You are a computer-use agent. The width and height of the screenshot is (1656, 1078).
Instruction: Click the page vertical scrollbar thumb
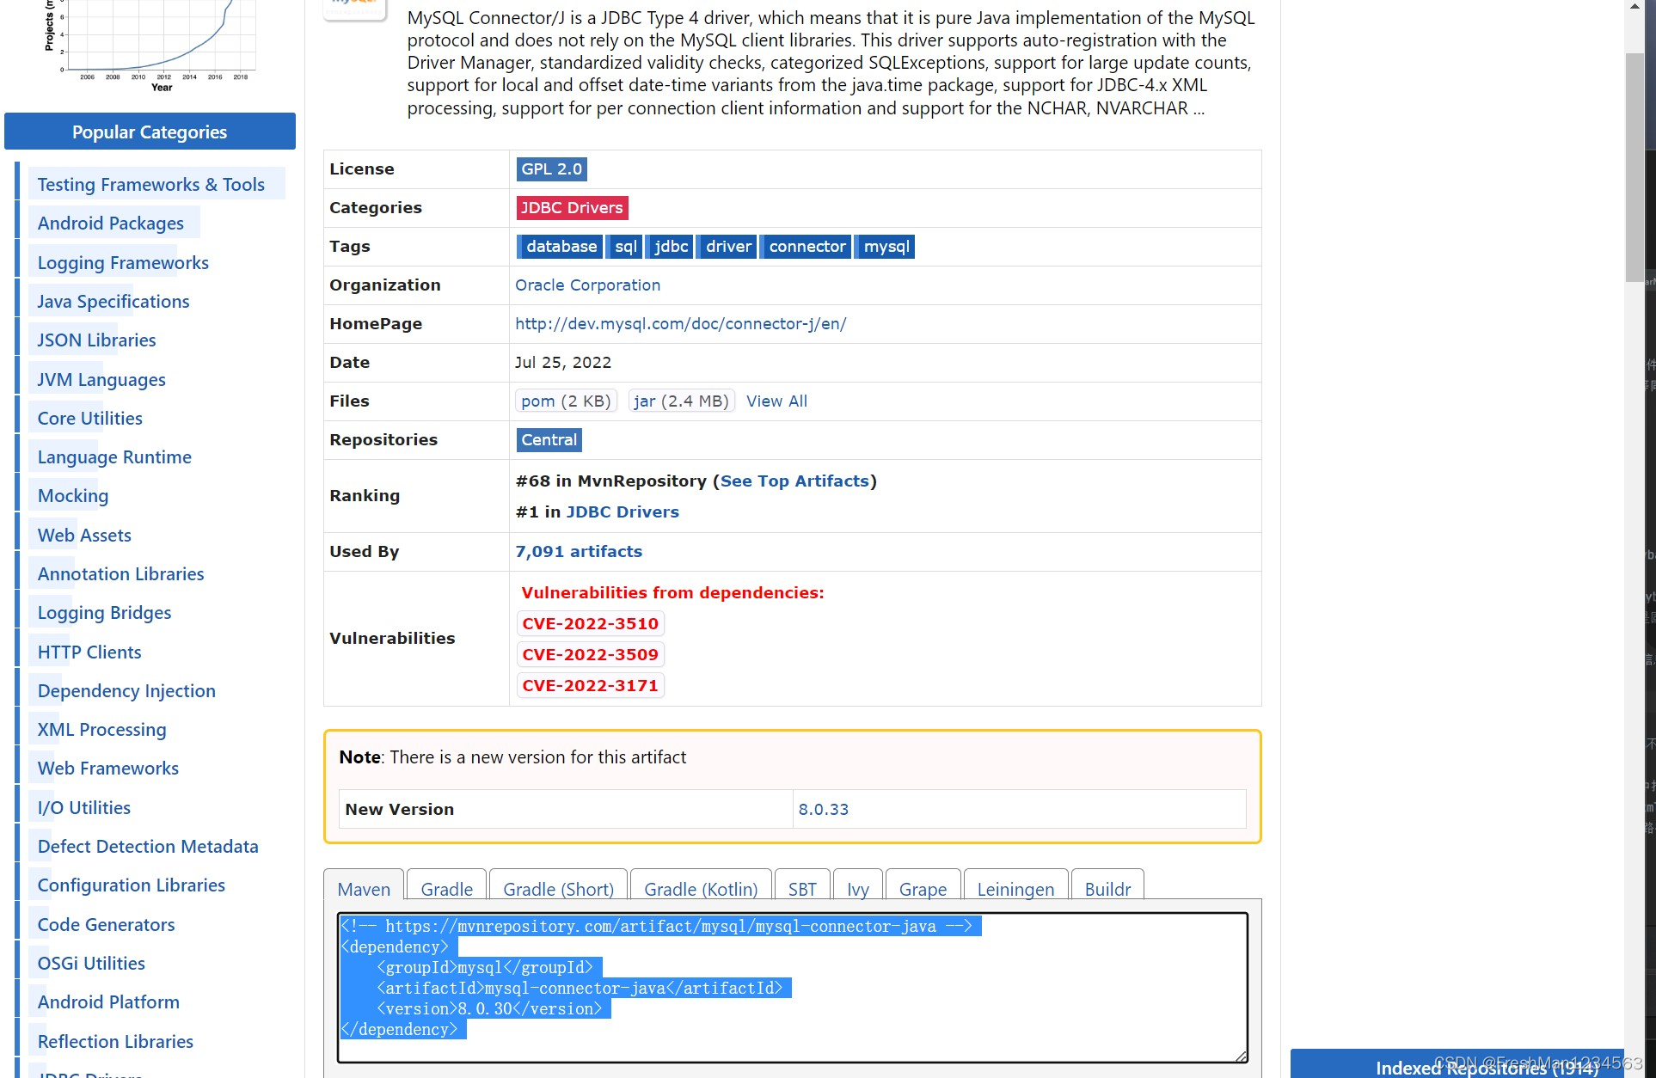click(1634, 168)
